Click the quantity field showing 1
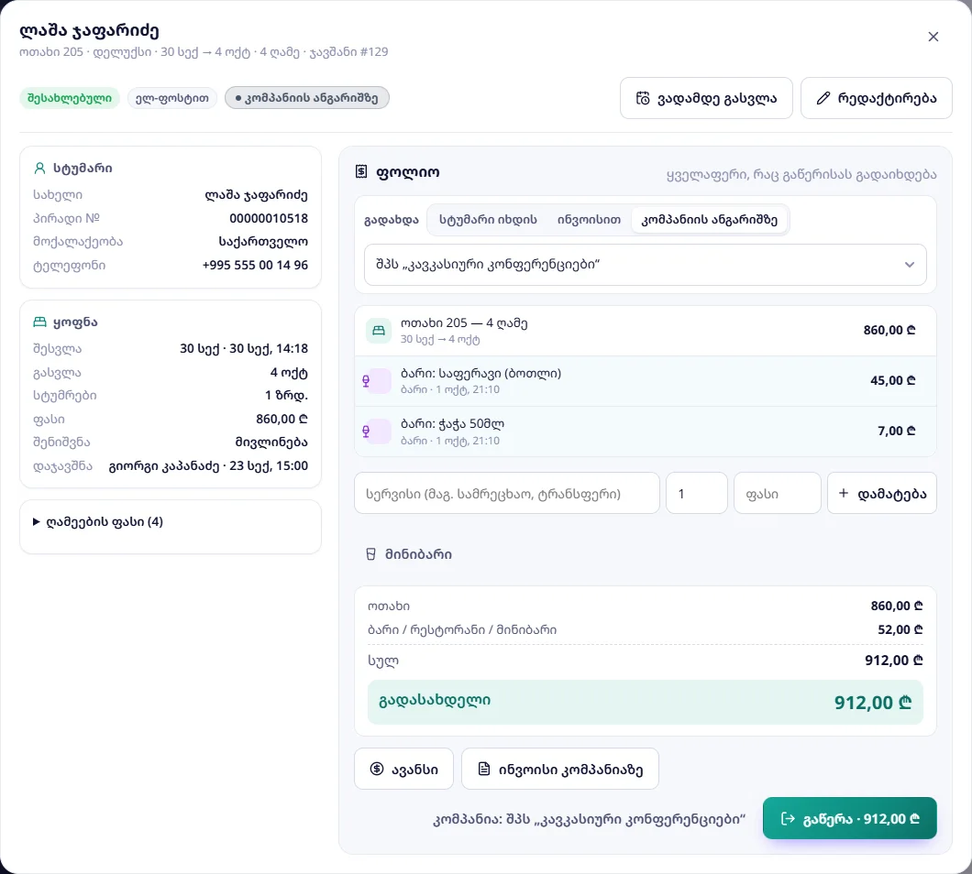972x874 pixels. [x=696, y=494]
